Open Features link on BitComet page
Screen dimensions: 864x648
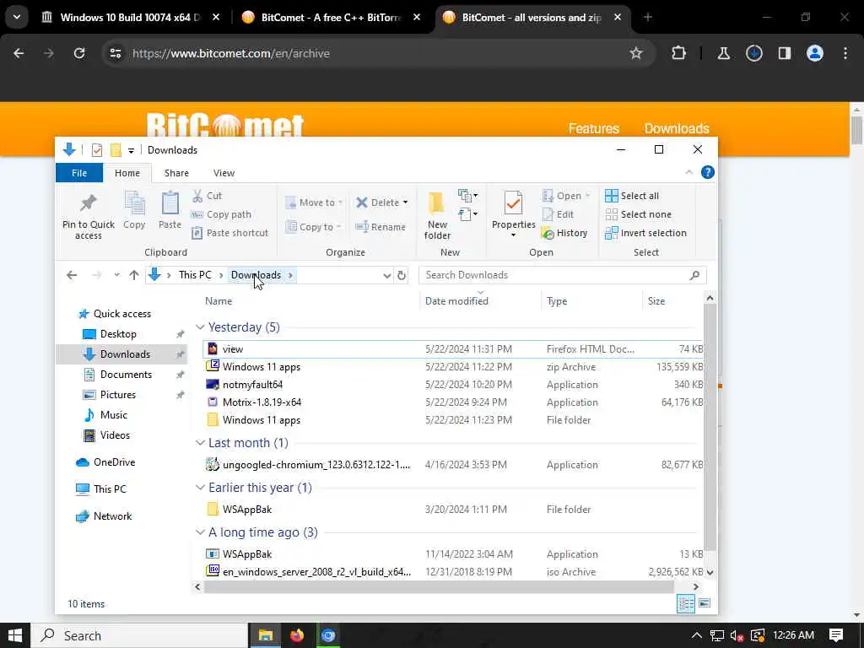click(593, 128)
